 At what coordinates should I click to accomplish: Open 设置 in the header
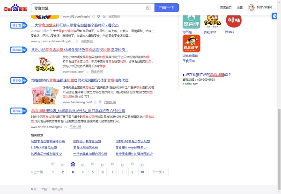click(240, 7)
